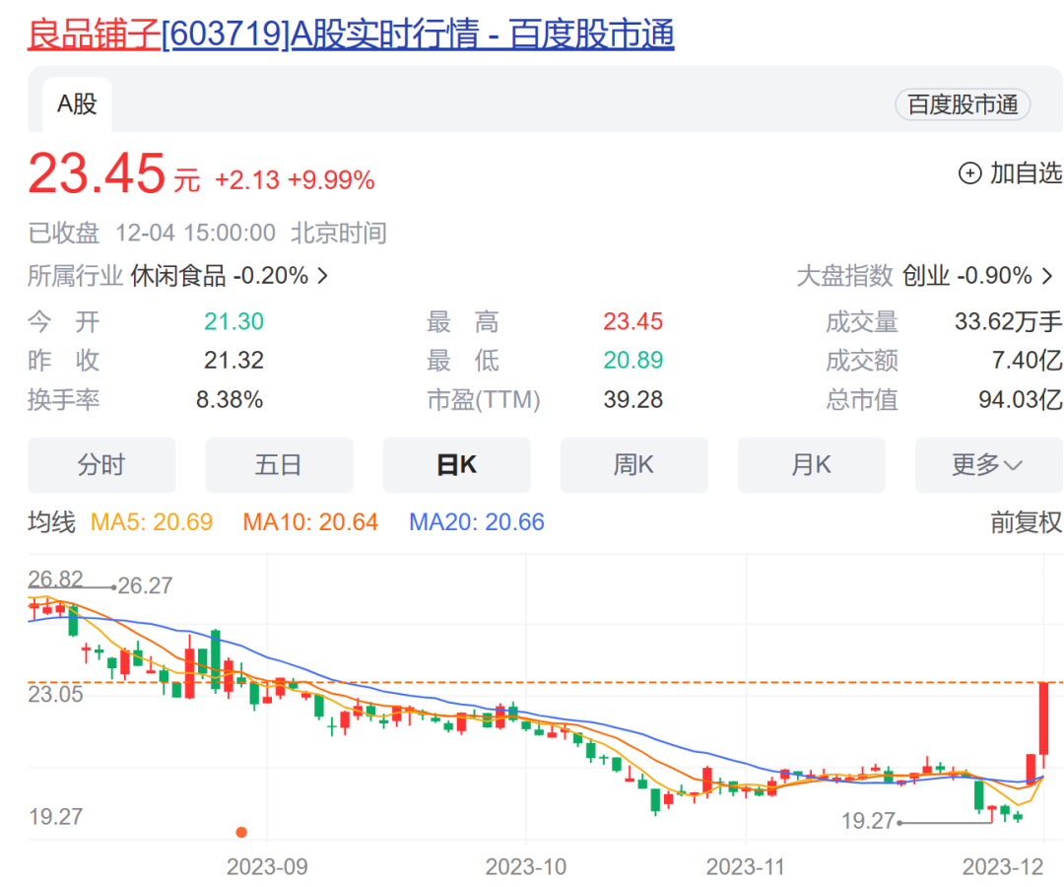The width and height of the screenshot is (1064, 887).
Task: Switch to the 周K chart tab
Action: click(x=633, y=465)
